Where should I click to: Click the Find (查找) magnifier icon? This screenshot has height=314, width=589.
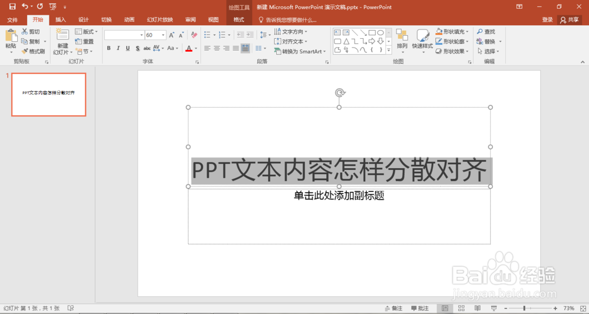480,32
